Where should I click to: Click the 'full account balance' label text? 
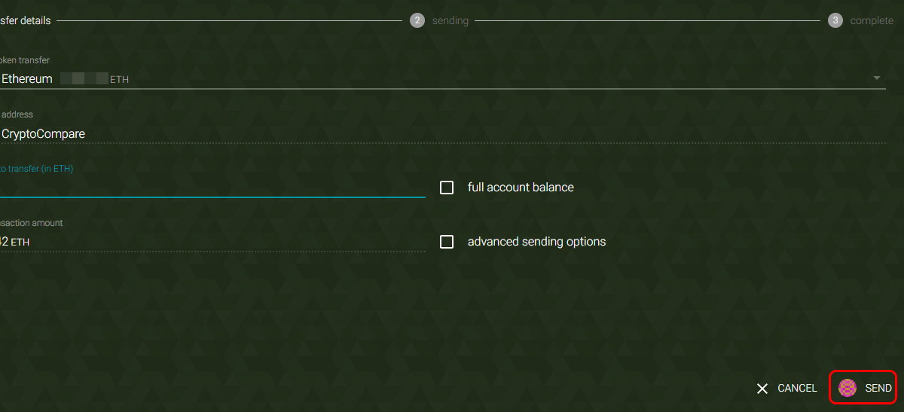click(x=521, y=188)
